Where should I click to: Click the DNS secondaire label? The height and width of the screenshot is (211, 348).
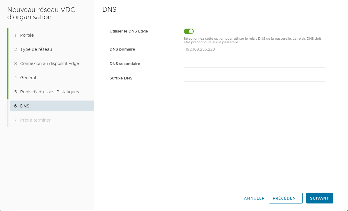tap(125, 64)
